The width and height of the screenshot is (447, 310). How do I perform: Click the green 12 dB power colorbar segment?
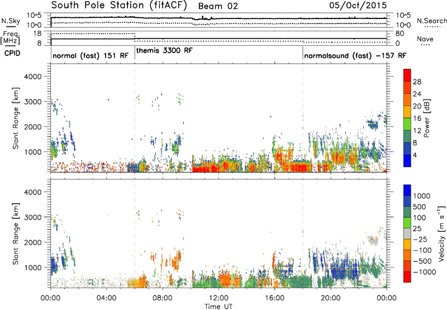(407, 124)
